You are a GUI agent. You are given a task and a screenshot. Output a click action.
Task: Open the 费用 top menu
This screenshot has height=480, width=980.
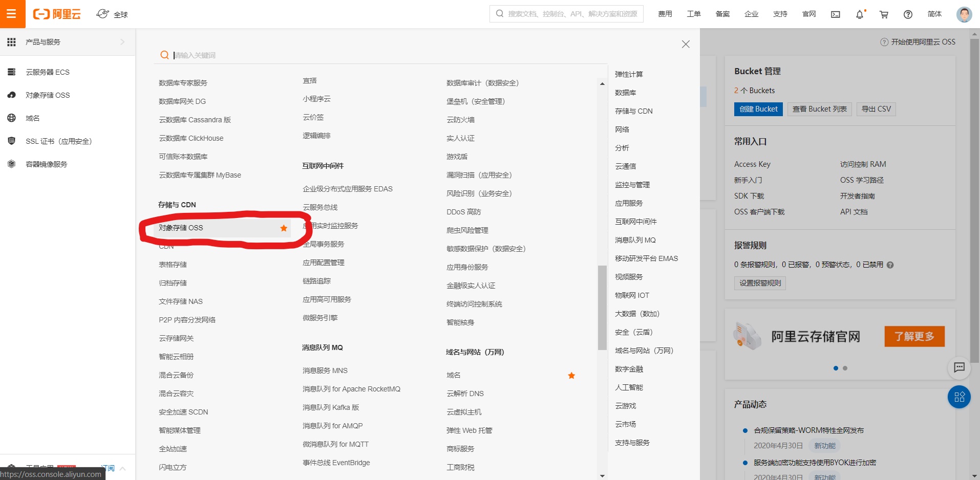click(665, 14)
